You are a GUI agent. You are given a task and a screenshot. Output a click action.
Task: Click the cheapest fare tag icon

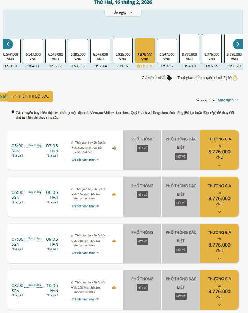[x=169, y=78]
